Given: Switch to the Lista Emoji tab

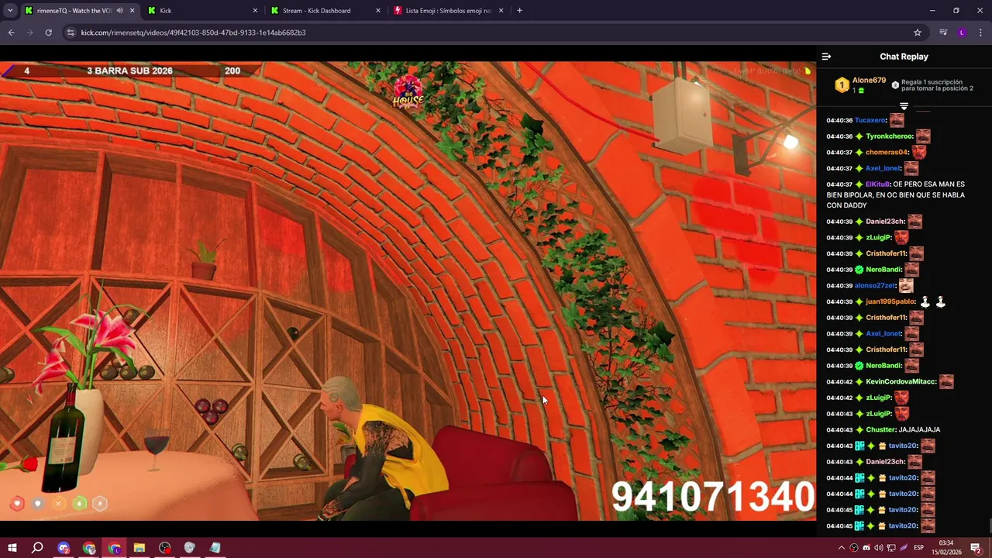Looking at the screenshot, I should point(448,11).
